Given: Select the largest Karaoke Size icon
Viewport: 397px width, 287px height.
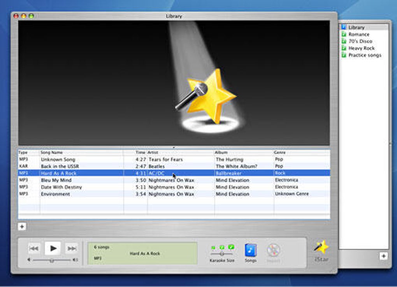Looking at the screenshot, I should pos(231,247).
